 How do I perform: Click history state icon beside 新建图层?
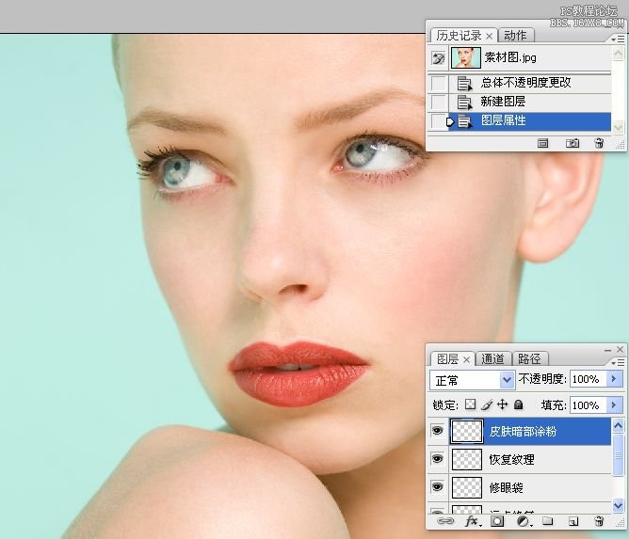point(464,103)
